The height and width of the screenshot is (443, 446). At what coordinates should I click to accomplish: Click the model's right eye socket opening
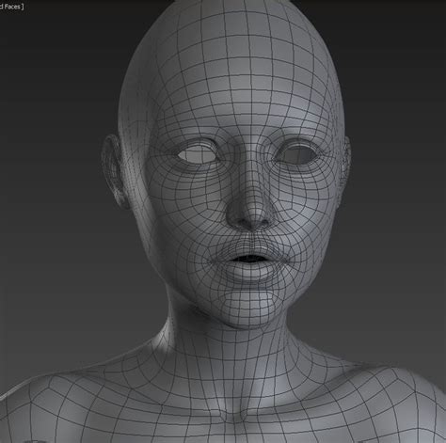pyautogui.click(x=298, y=154)
